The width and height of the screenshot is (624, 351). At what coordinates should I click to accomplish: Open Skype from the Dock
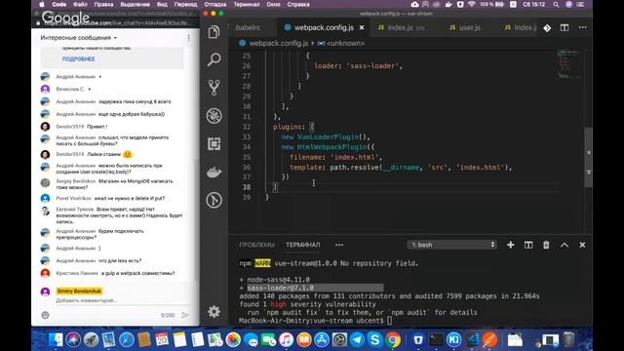point(374,339)
